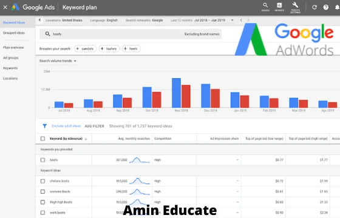Click ADD FILTER button
Screen dimensions: 340x218
click(x=94, y=126)
